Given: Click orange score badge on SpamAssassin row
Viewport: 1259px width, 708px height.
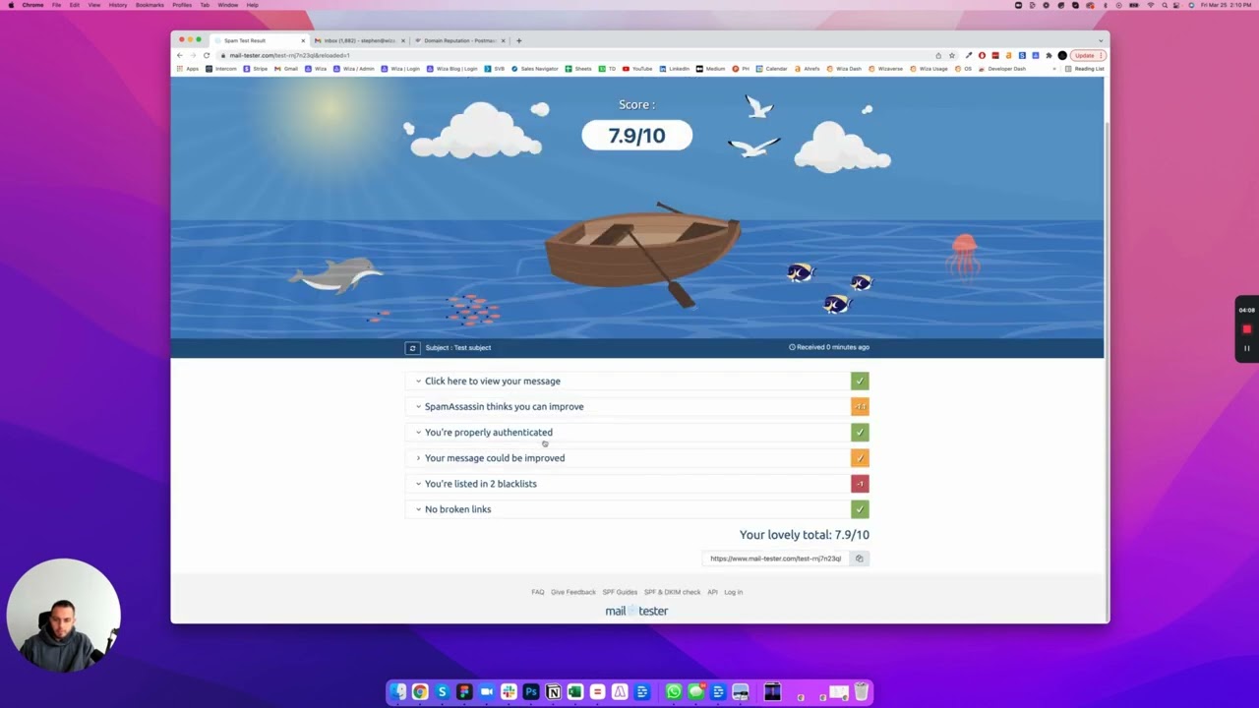Looking at the screenshot, I should 860,406.
